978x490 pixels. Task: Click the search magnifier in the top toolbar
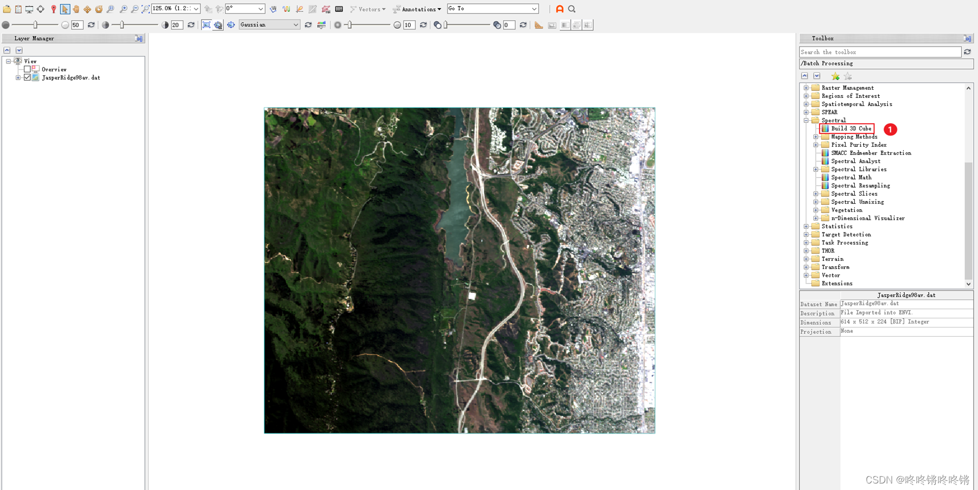tap(572, 9)
